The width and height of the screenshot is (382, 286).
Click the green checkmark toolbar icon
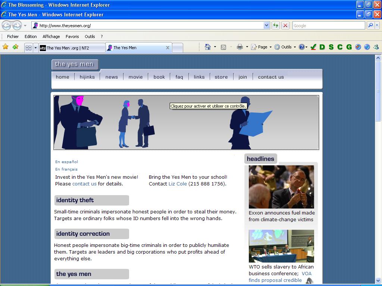tap(313, 47)
